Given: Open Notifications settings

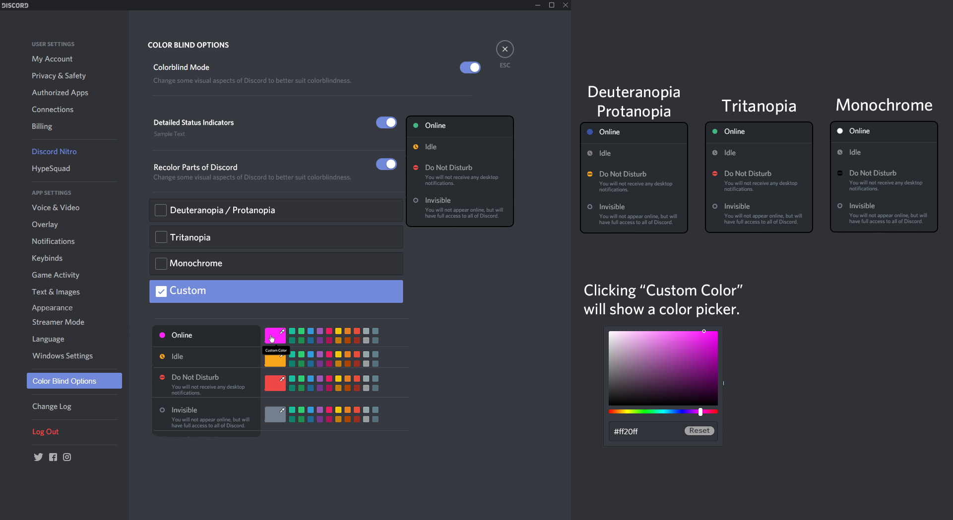Looking at the screenshot, I should tap(53, 241).
